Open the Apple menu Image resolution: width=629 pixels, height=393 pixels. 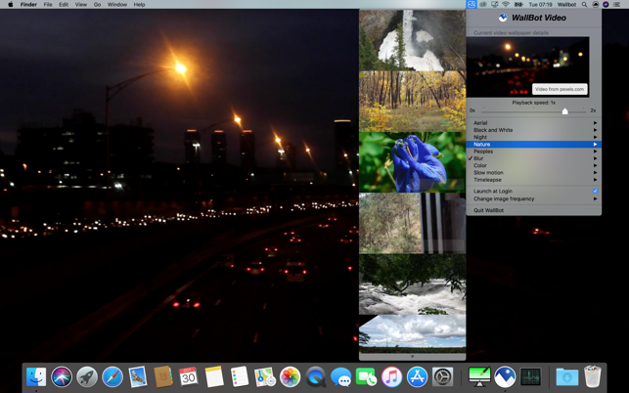11,5
